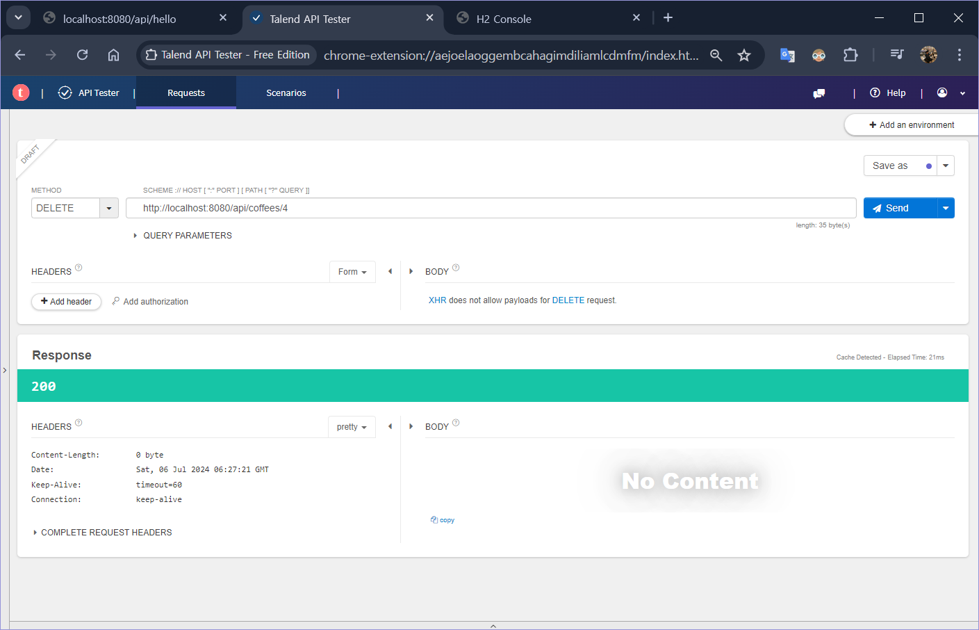Collapse request body pane right arrow
Screen dimensions: 979x630
[x=411, y=271]
